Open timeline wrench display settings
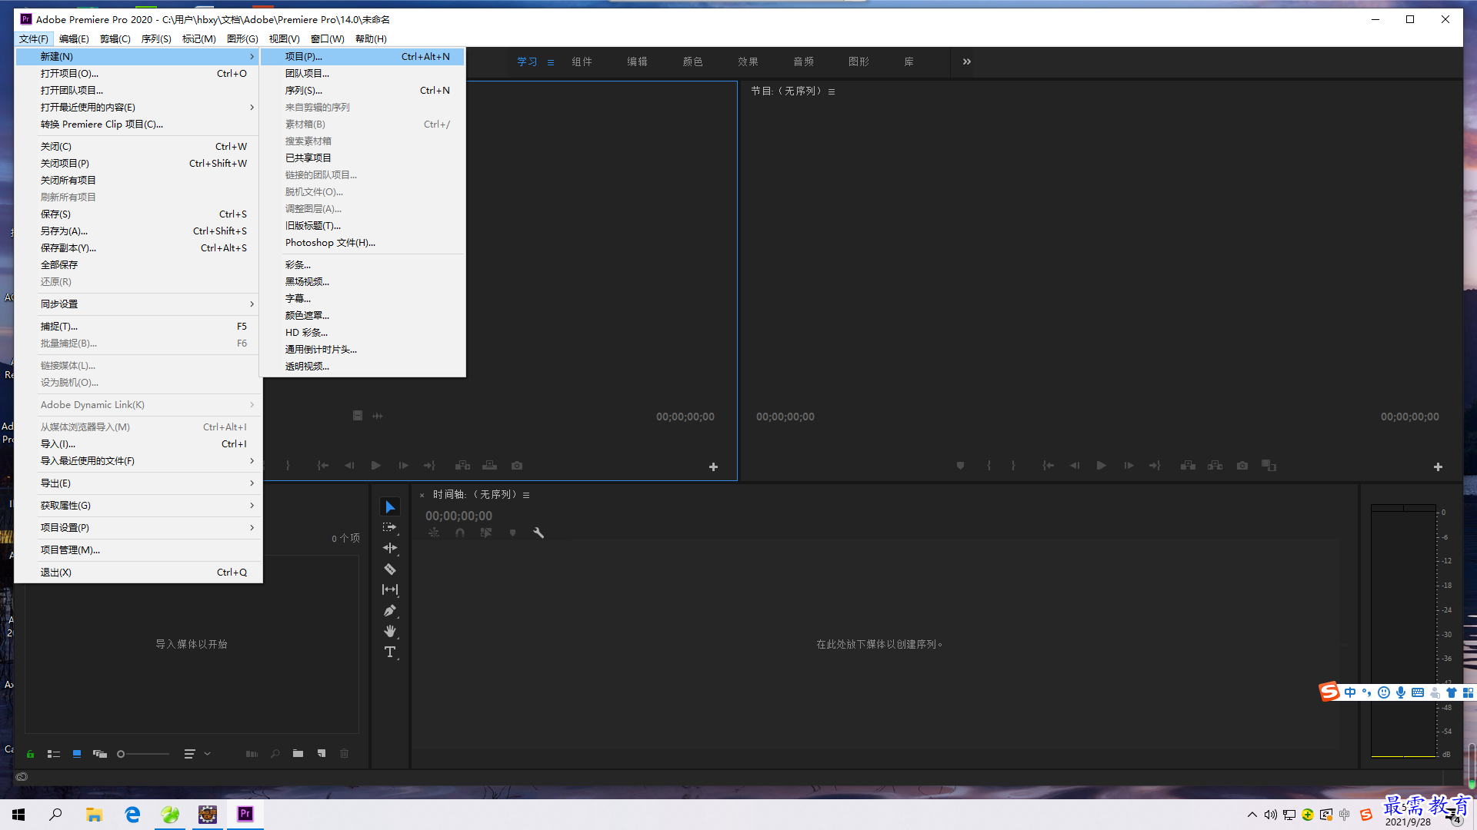 click(538, 533)
